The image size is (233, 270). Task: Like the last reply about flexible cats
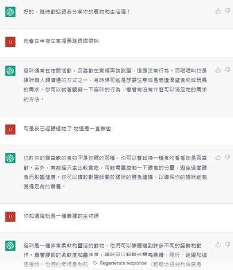(x=218, y=245)
